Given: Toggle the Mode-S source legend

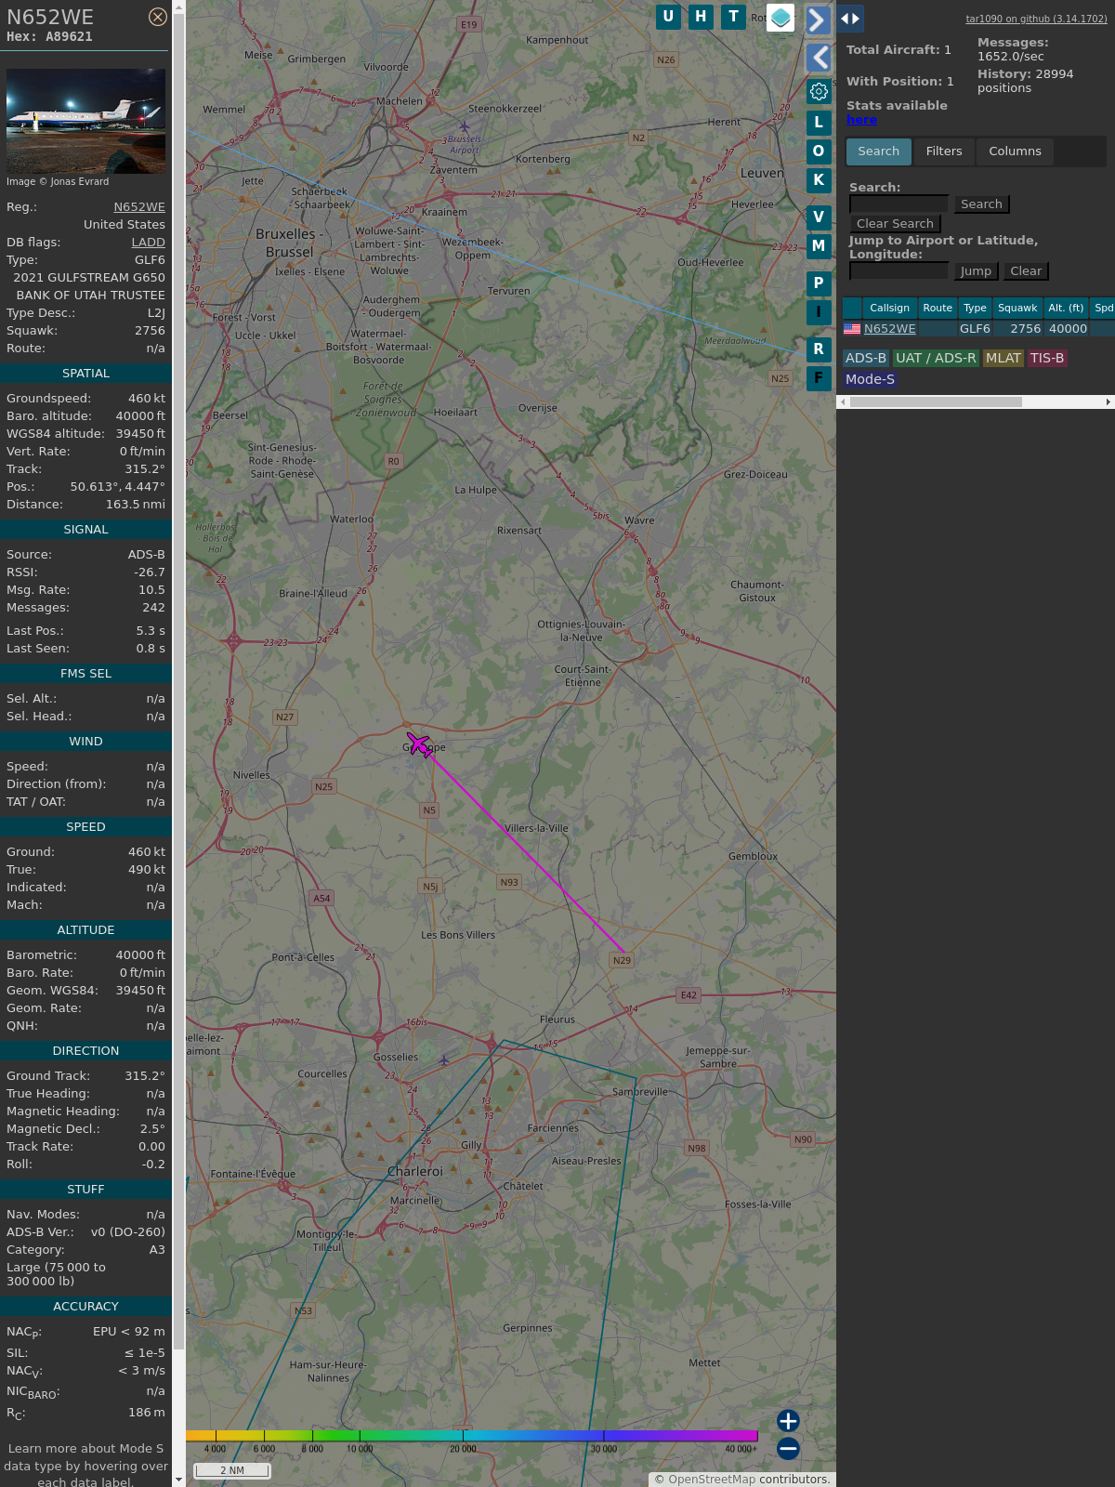Looking at the screenshot, I should (x=871, y=380).
